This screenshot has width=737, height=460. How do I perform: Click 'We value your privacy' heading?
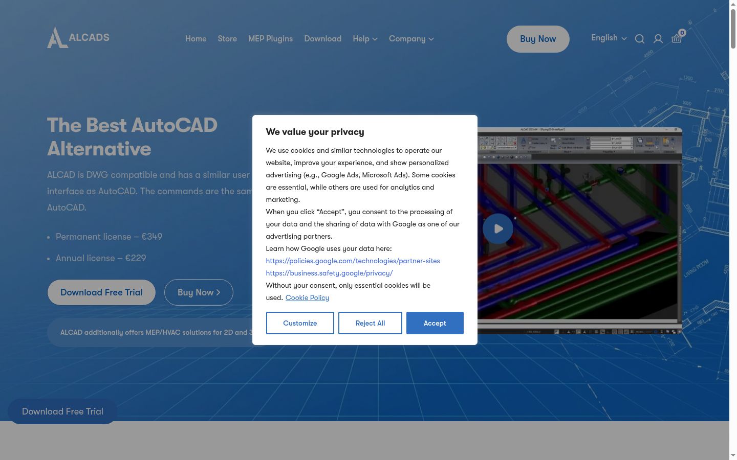(x=315, y=132)
